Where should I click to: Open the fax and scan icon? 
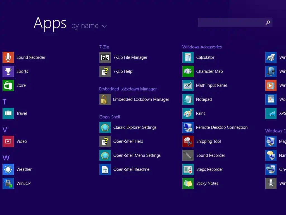[x=271, y=57]
